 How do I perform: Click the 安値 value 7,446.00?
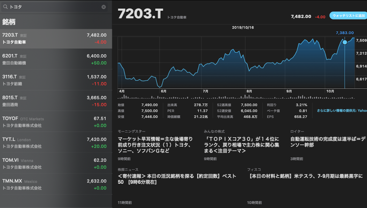tap(149, 117)
